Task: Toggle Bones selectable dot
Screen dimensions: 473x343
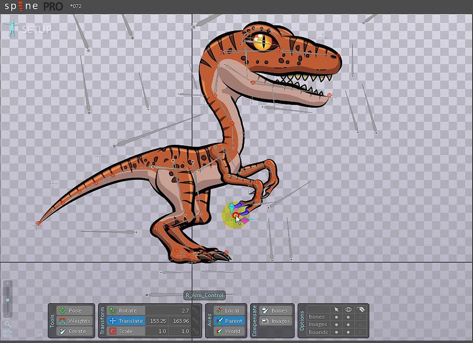Action: coord(336,317)
